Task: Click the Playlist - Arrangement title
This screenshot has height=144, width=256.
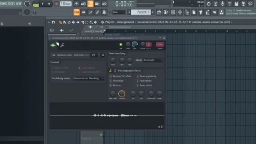Action: 120,22
